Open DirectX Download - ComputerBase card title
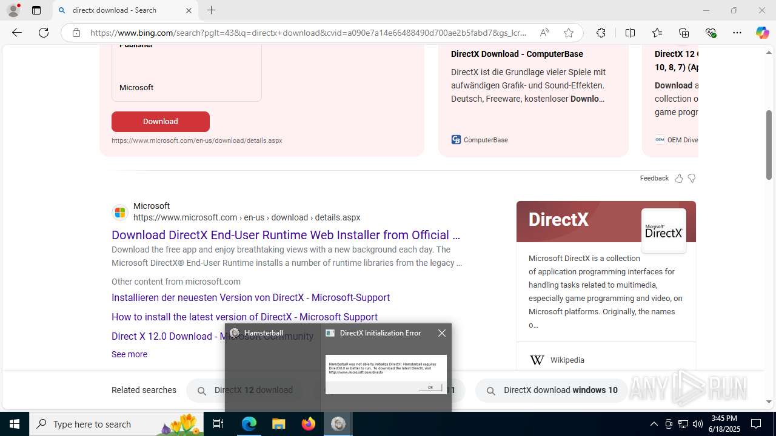 517,54
